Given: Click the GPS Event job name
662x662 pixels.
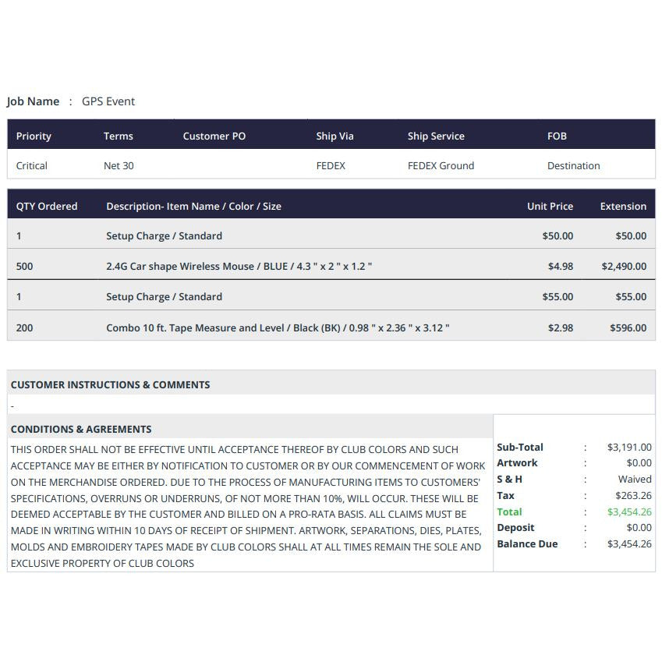Looking at the screenshot, I should 108,101.
